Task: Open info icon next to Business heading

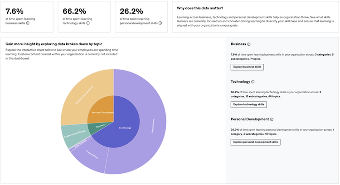Action: click(249, 44)
